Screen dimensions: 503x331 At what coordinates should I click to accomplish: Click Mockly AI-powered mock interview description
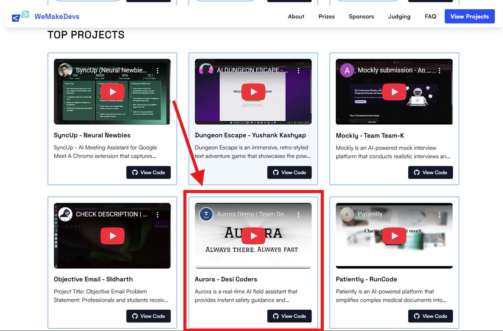click(393, 152)
